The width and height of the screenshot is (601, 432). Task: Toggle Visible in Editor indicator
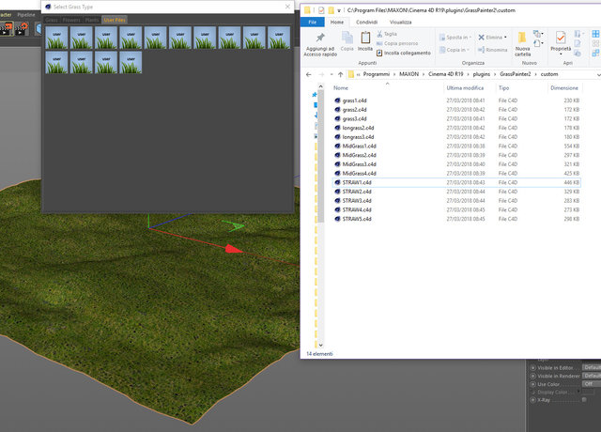532,367
